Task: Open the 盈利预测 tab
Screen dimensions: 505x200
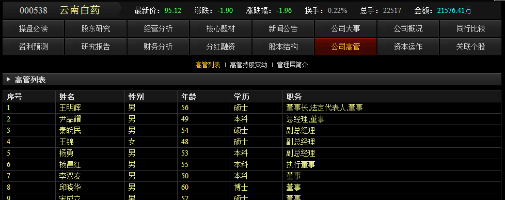Action: coord(33,47)
